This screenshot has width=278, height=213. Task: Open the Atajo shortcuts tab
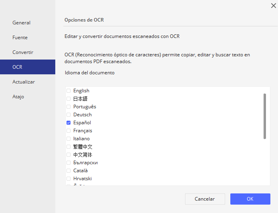18,97
